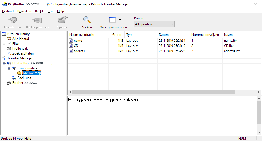
Task: Click the P-touch Library tree icon
Action: (4, 34)
